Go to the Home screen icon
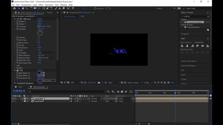 coord(15,8)
